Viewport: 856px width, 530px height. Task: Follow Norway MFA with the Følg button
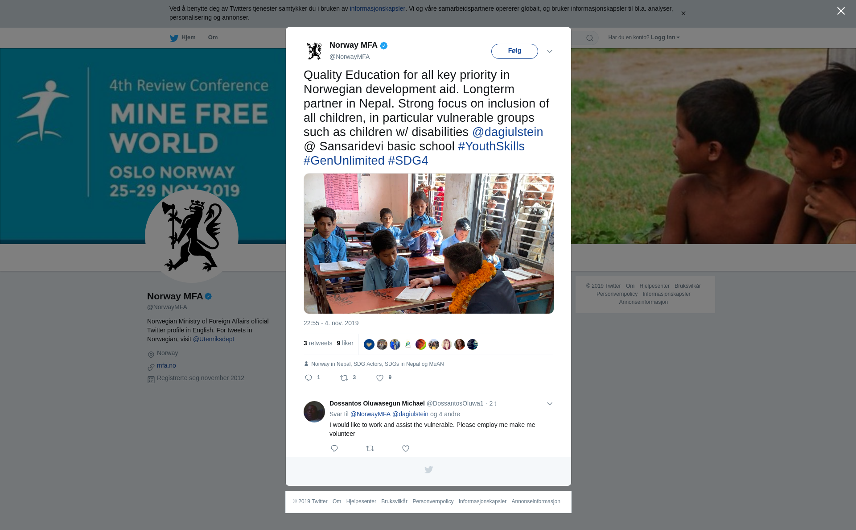514,51
